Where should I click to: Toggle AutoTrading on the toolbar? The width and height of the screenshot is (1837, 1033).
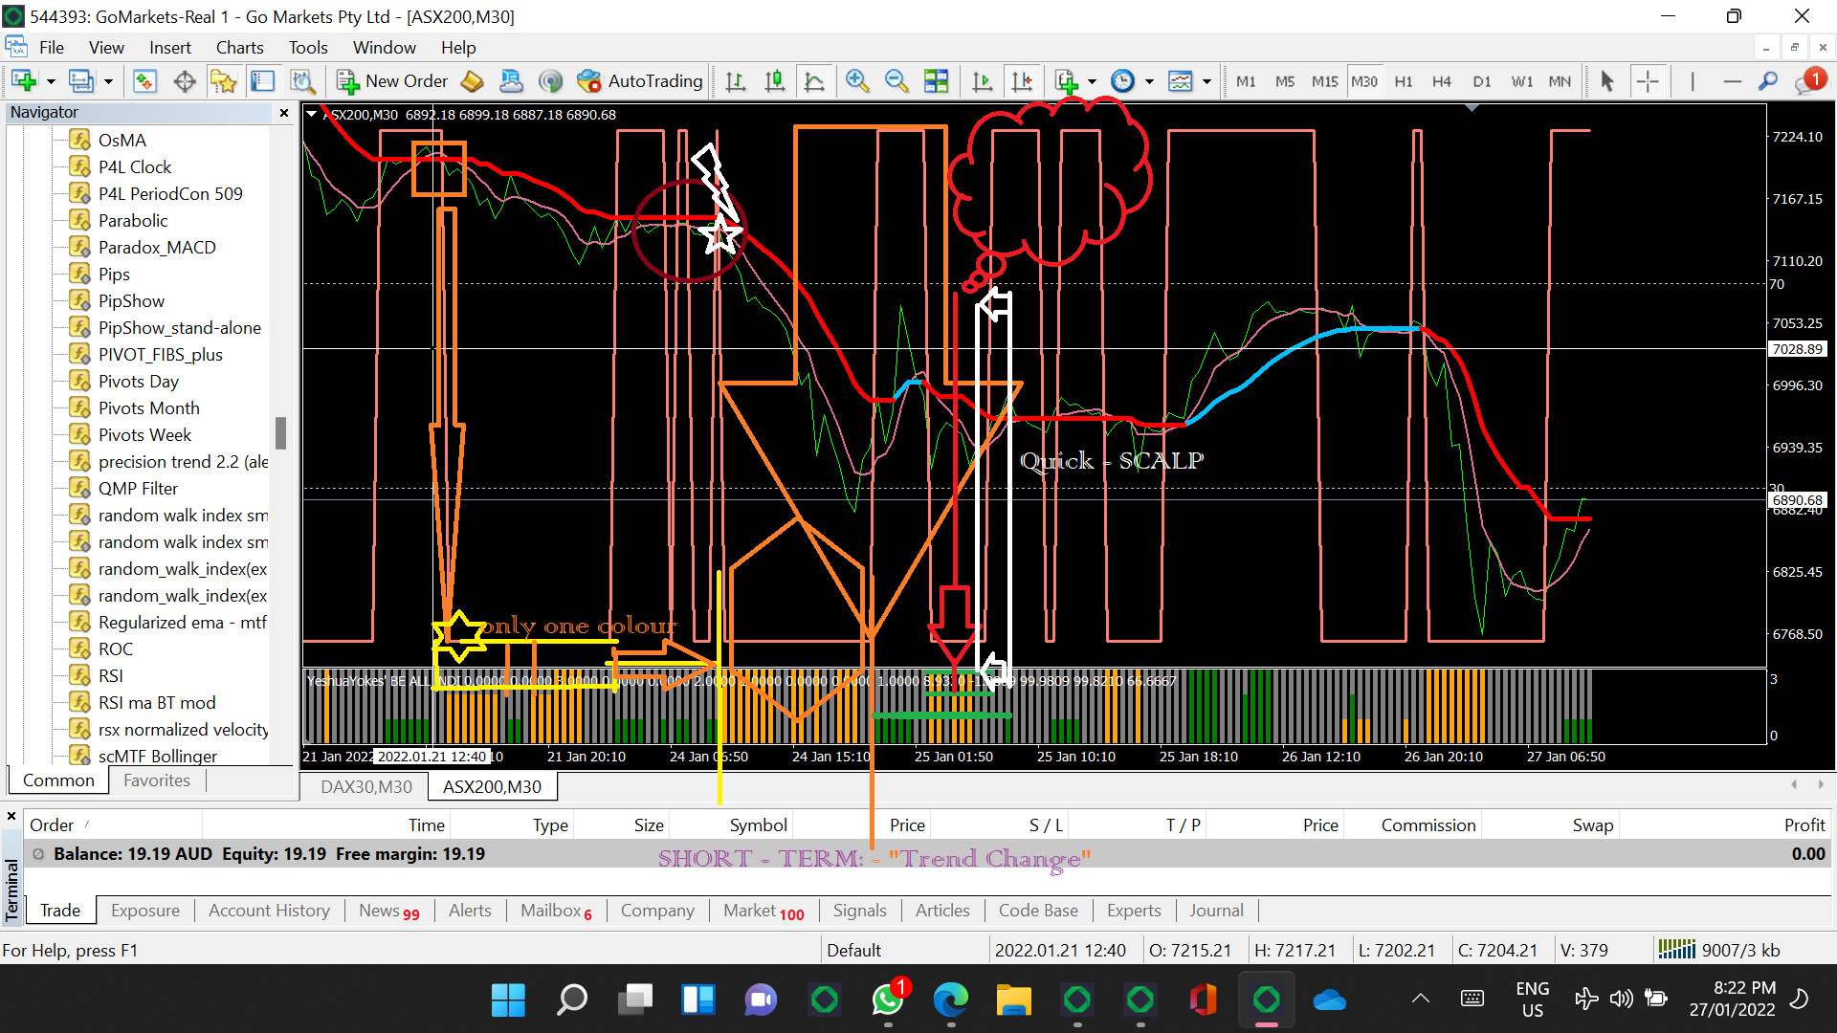pyautogui.click(x=641, y=81)
